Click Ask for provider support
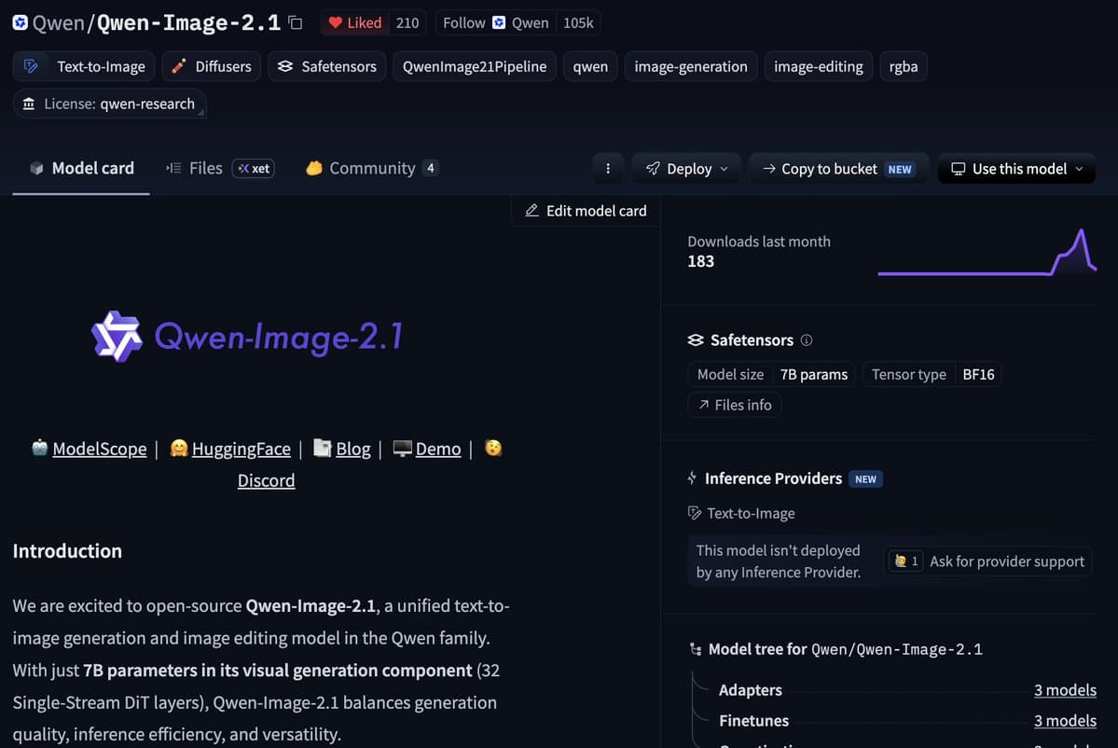 (x=1007, y=561)
